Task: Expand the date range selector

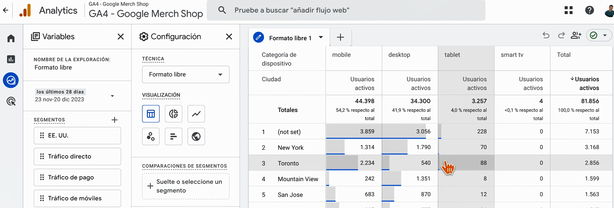Action: [112, 96]
